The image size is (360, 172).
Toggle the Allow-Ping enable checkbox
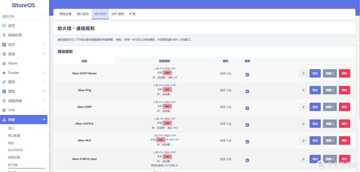click(x=247, y=91)
